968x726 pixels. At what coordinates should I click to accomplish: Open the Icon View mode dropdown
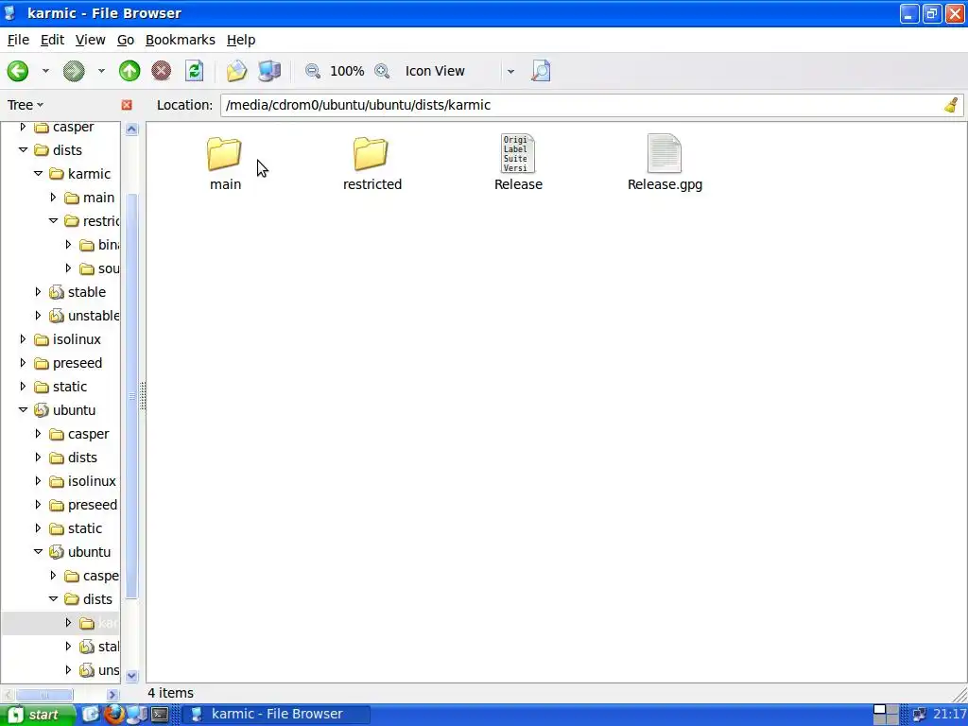point(459,71)
